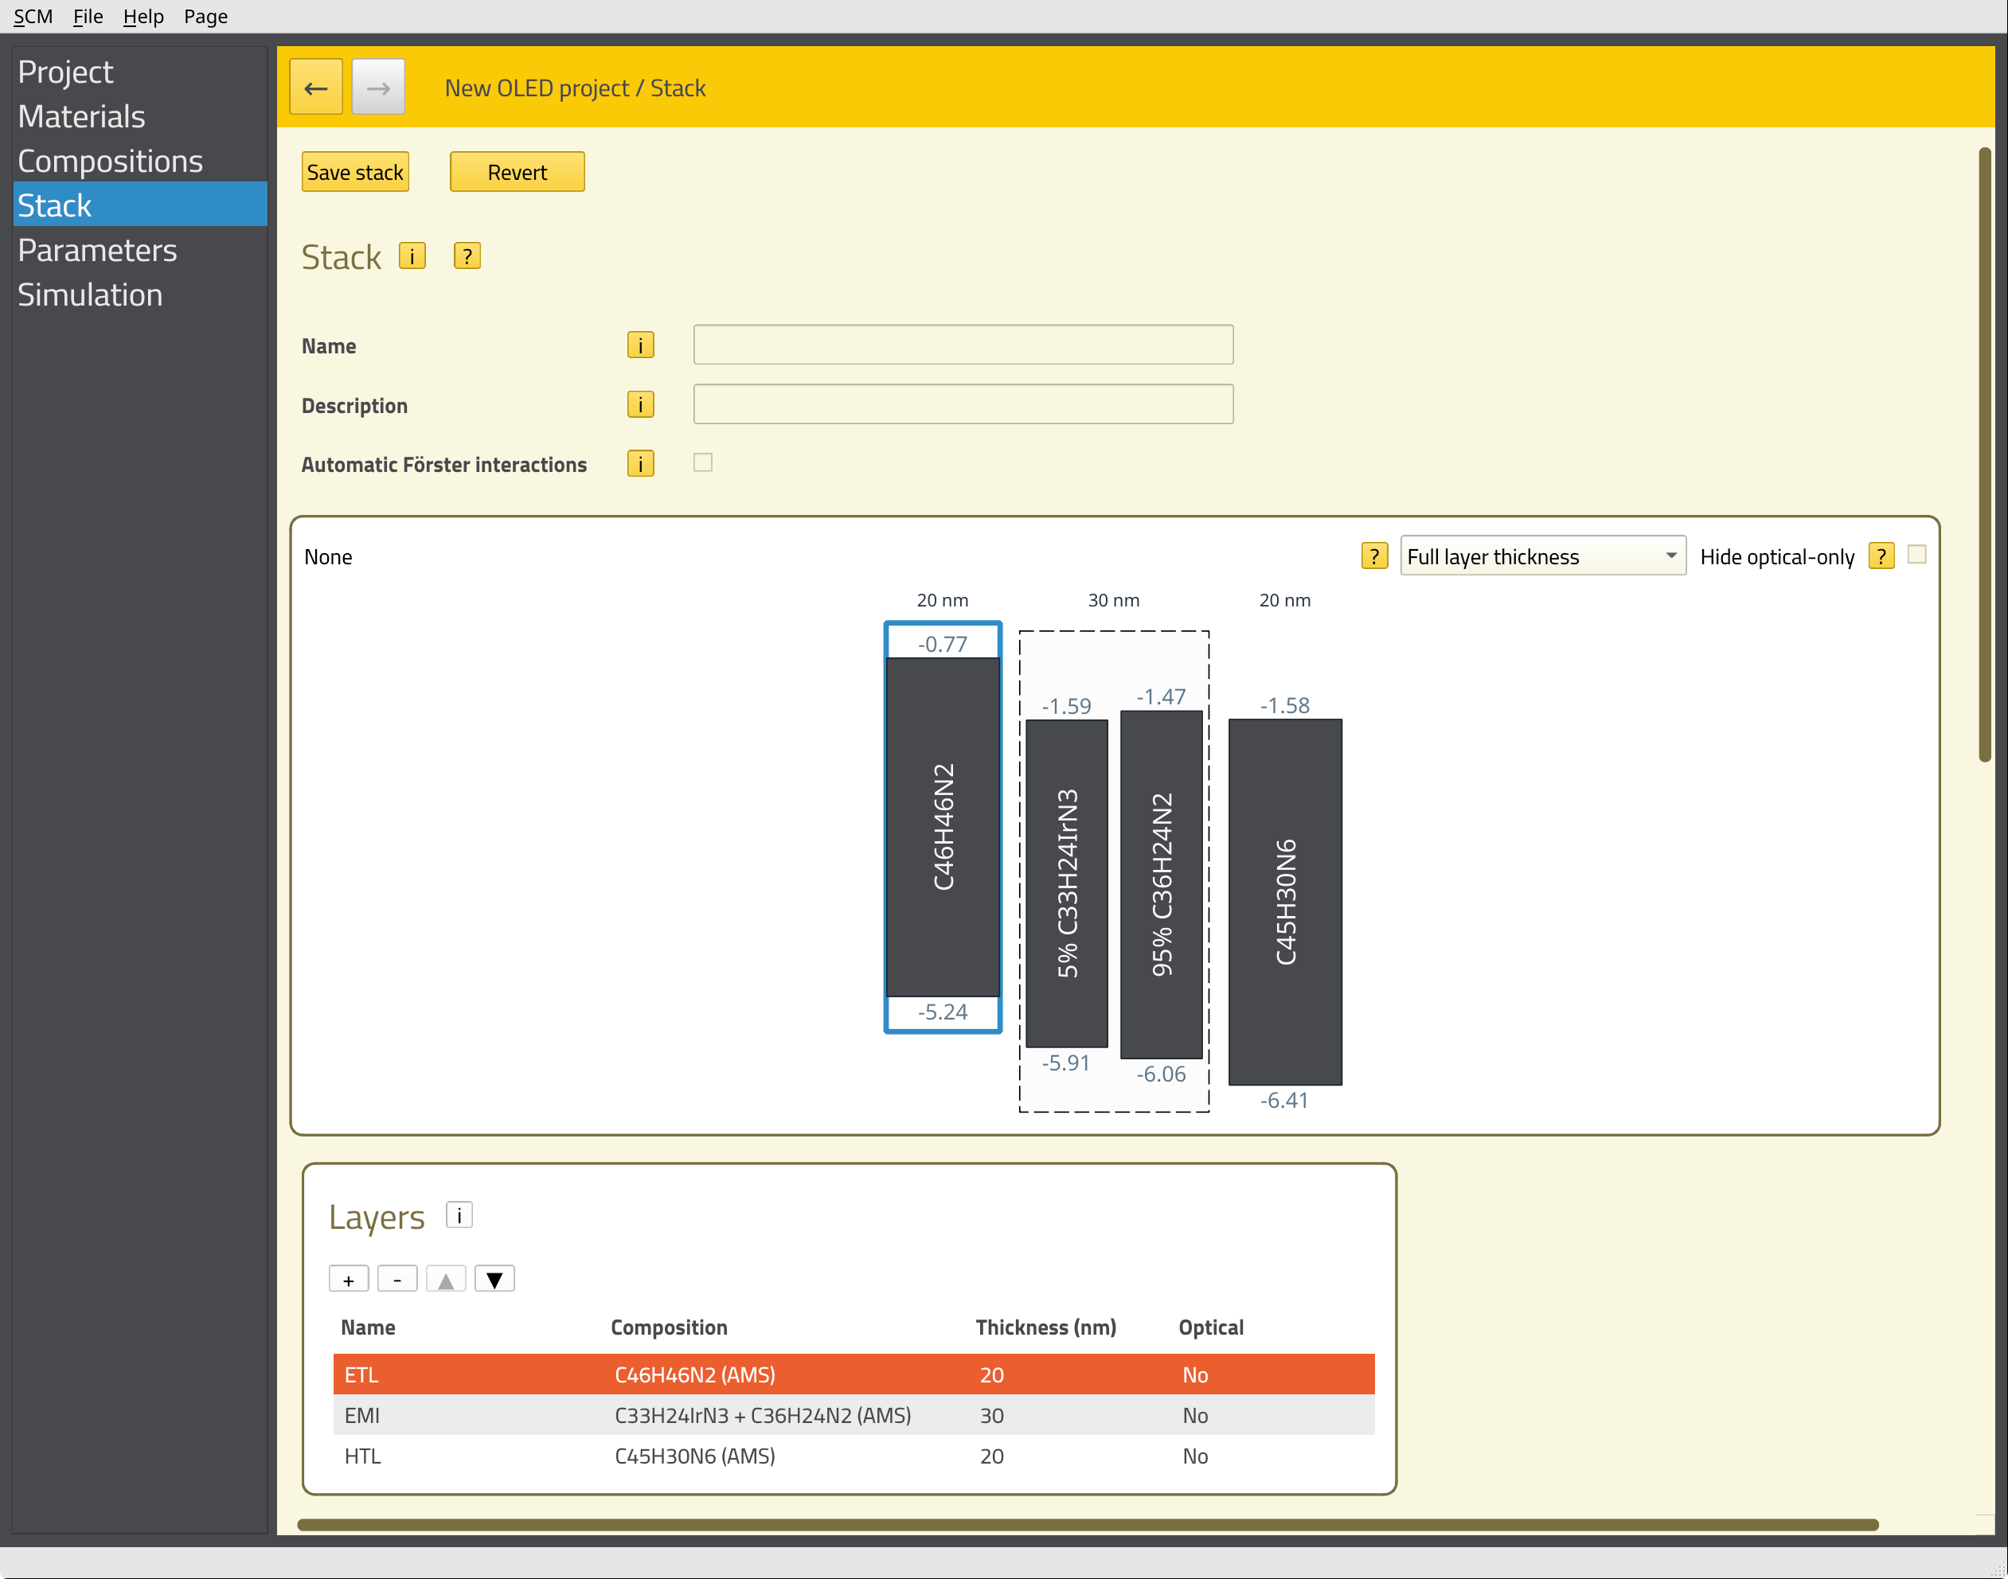2008x1579 pixels.
Task: Click the question mark help icon beside Stack
Action: (x=467, y=256)
